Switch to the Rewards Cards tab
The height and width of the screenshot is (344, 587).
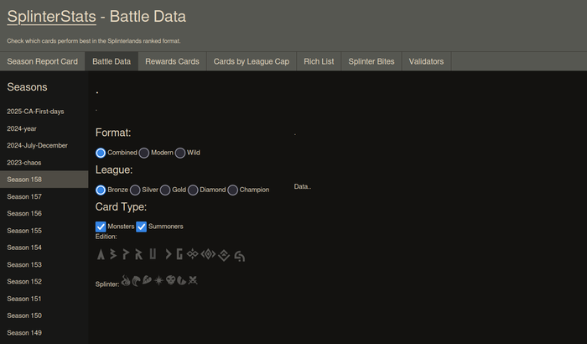click(172, 61)
